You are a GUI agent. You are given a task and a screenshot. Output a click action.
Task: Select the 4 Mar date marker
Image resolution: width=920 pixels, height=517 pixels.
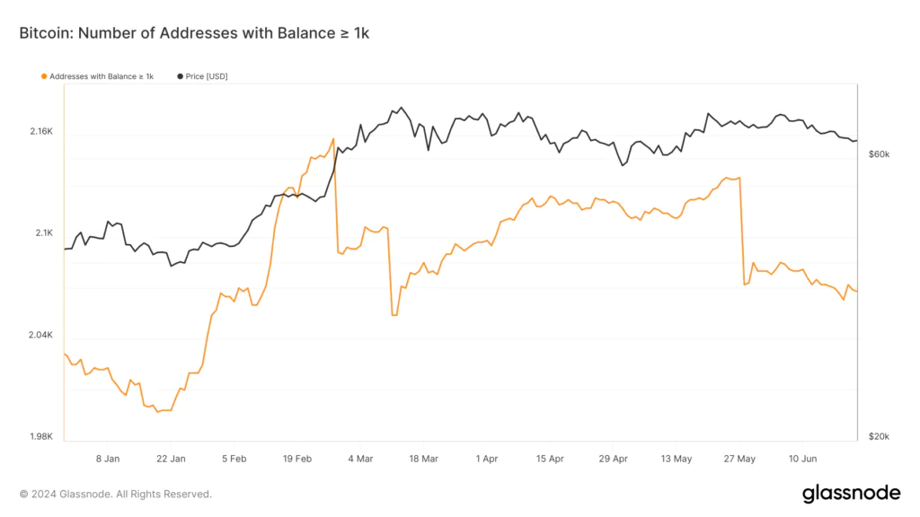(360, 458)
